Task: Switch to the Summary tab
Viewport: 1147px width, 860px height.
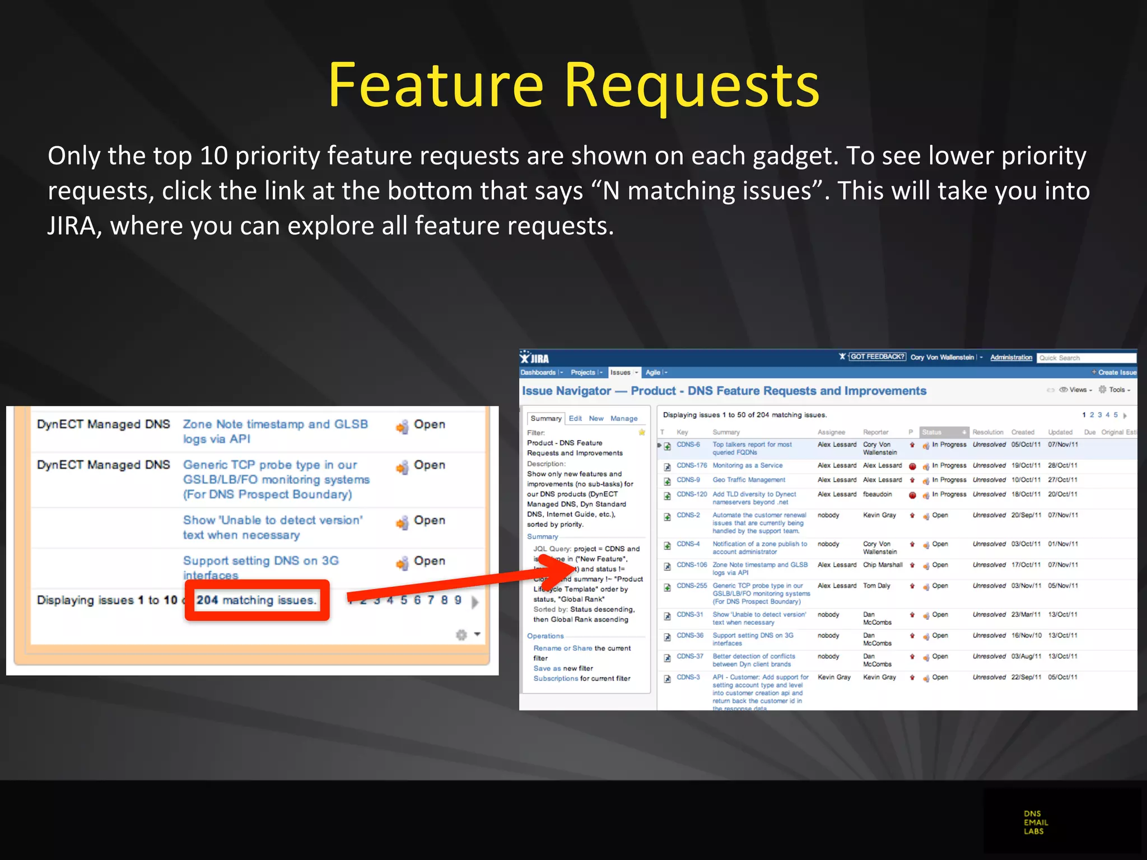Action: [x=546, y=418]
